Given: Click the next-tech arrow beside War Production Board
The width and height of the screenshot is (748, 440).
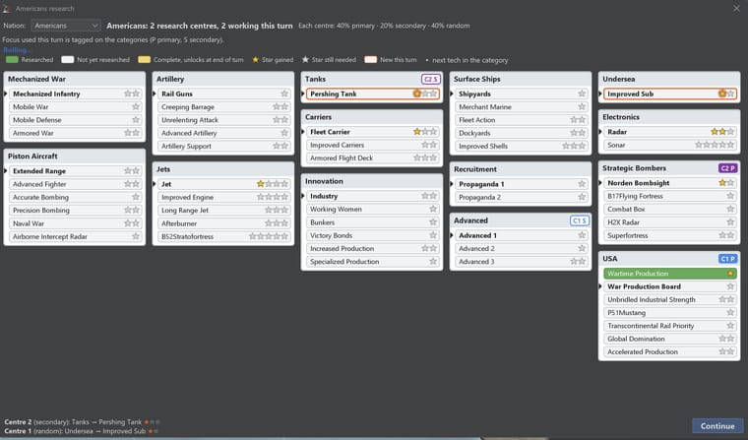Looking at the screenshot, I should (600, 286).
